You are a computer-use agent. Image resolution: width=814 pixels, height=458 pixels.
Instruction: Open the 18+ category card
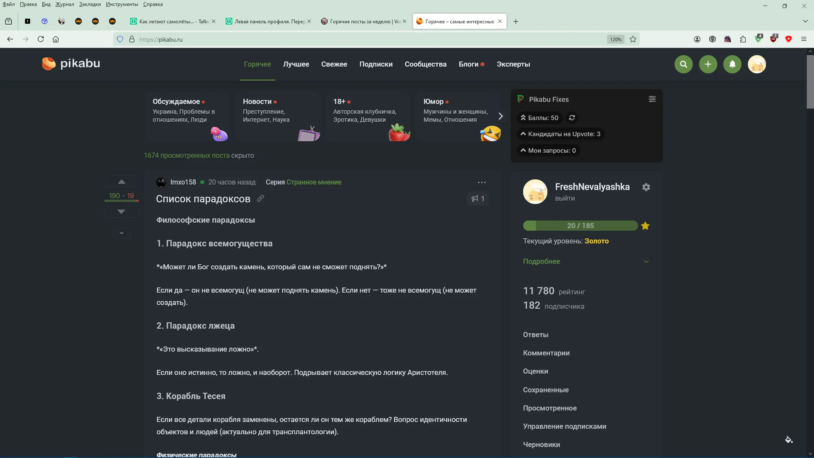click(368, 116)
